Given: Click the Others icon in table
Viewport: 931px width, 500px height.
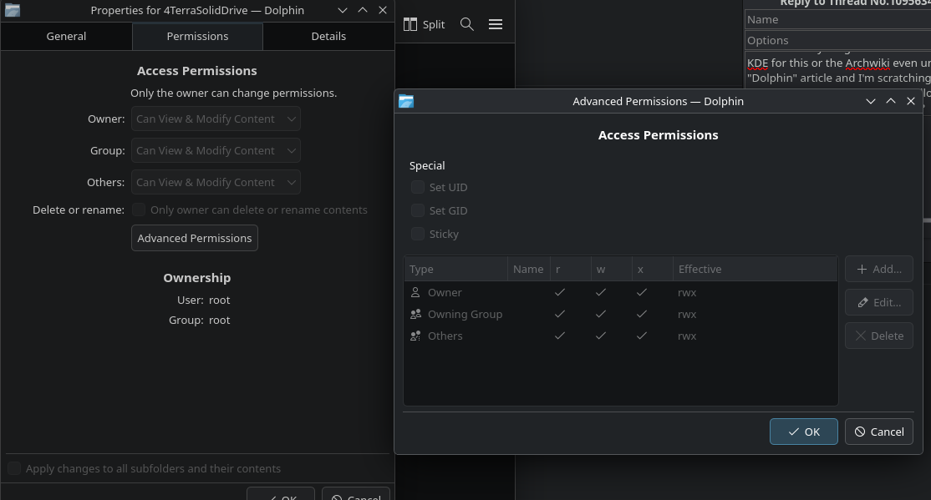Looking at the screenshot, I should [415, 336].
